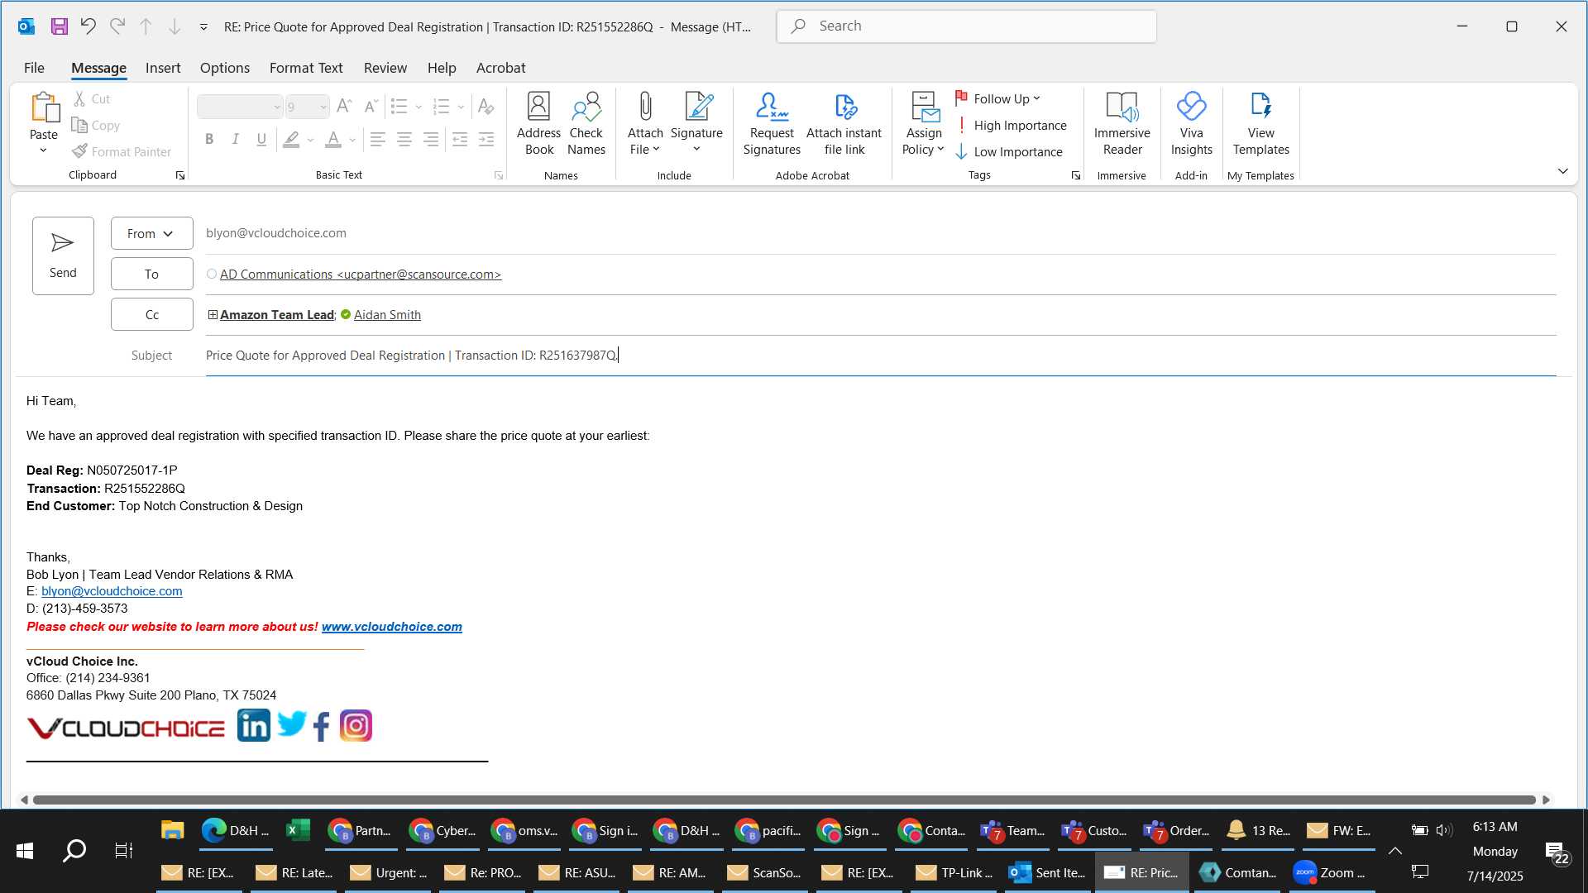Click the Instagram icon in signature
This screenshot has height=893, width=1588.
(x=356, y=726)
